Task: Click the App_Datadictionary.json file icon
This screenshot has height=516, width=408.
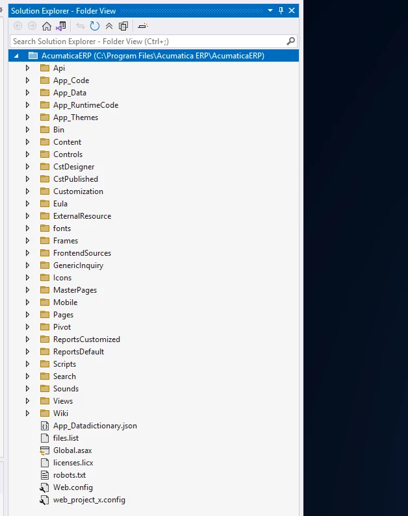Action: click(44, 426)
